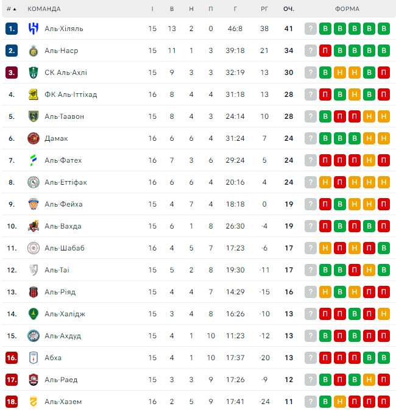Sort standings by ОЧ. points column
This screenshot has width=396, height=412.
tap(289, 9)
